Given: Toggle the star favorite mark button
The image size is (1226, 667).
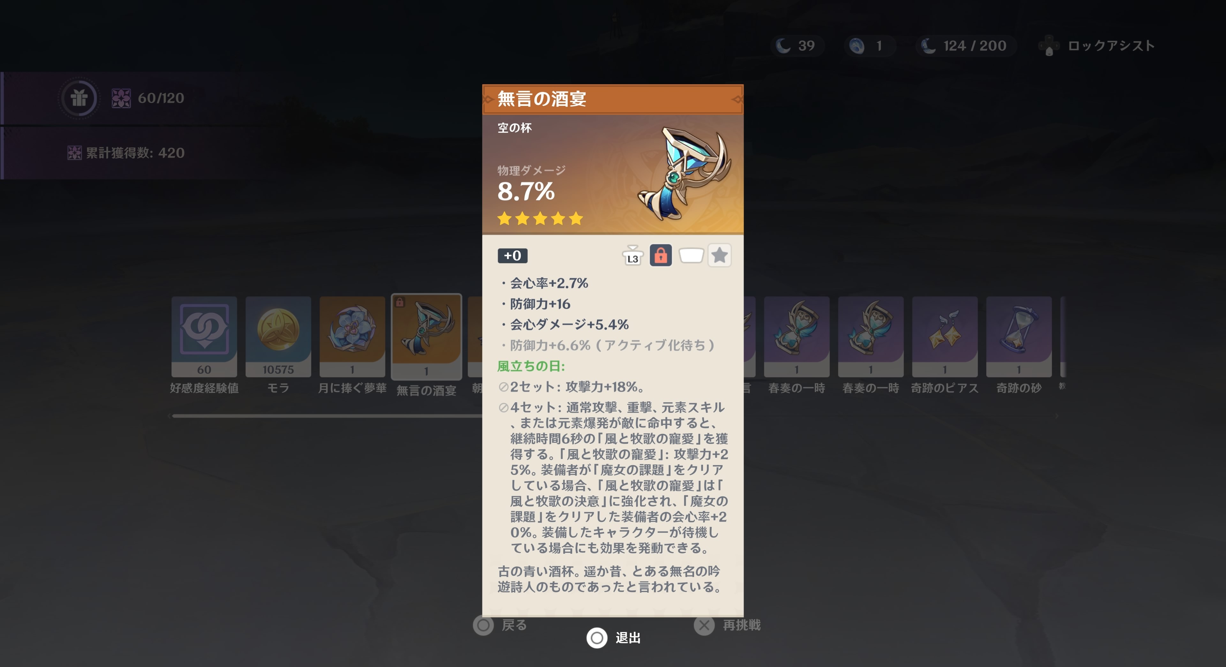Looking at the screenshot, I should click(x=719, y=256).
